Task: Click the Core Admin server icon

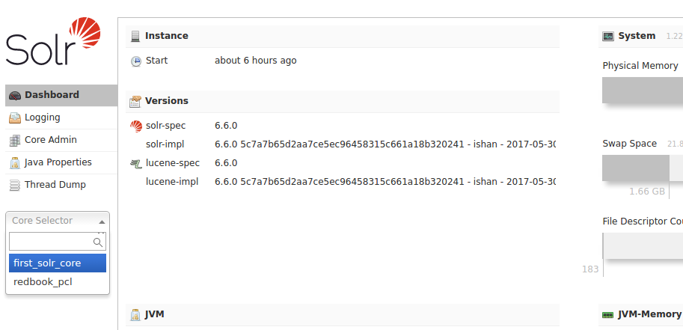Action: [15, 141]
